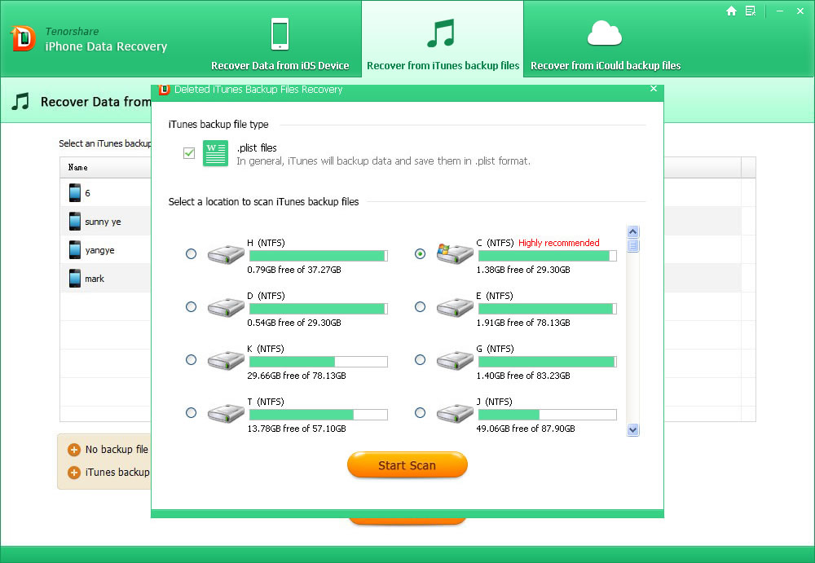Click the Start Scan button
The image size is (815, 563).
coord(407,464)
